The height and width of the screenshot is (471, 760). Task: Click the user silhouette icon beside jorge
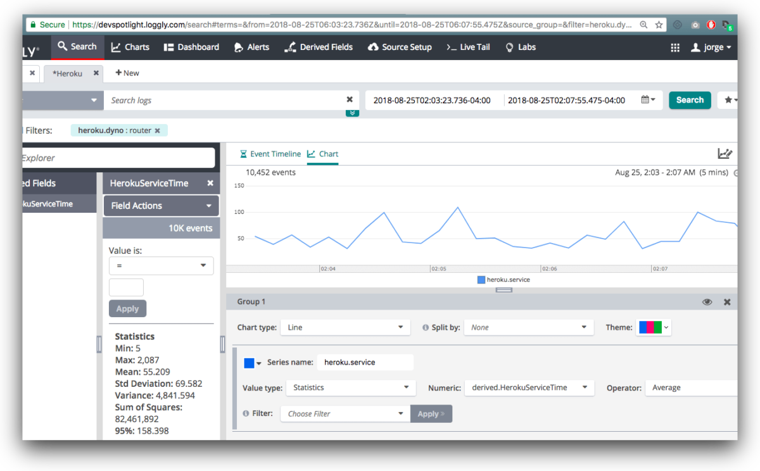pyautogui.click(x=695, y=47)
